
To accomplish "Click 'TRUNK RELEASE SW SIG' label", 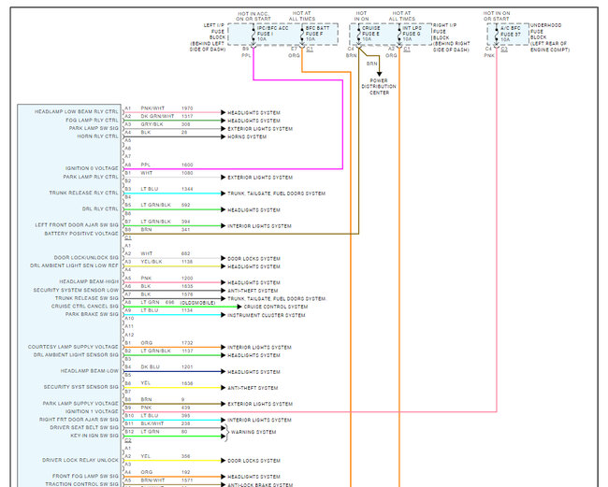I will pyautogui.click(x=87, y=298).
